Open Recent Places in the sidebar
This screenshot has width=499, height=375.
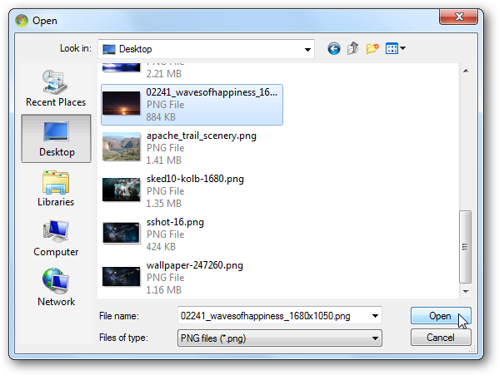click(56, 89)
